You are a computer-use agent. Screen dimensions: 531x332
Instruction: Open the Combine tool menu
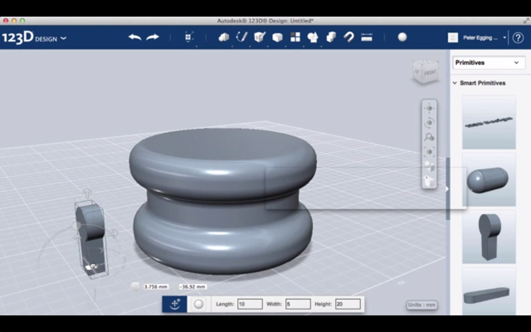click(x=331, y=37)
